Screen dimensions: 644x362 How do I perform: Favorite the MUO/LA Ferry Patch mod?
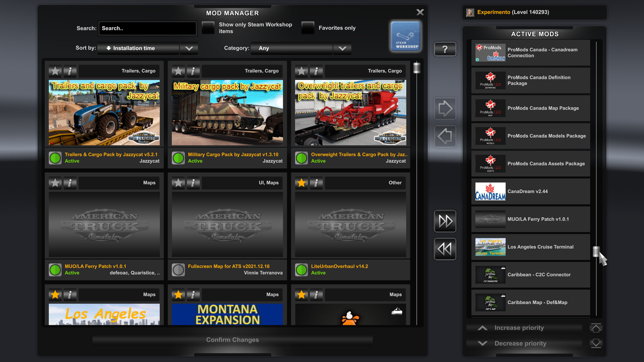point(55,183)
